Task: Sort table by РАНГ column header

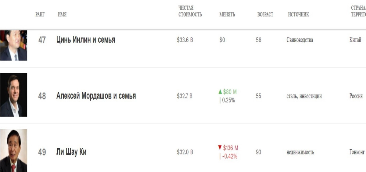Action: click(40, 14)
